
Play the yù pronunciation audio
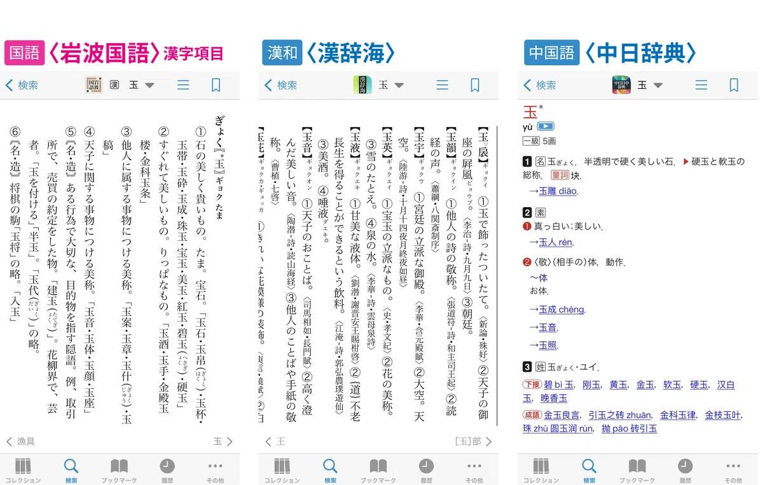[x=546, y=127]
